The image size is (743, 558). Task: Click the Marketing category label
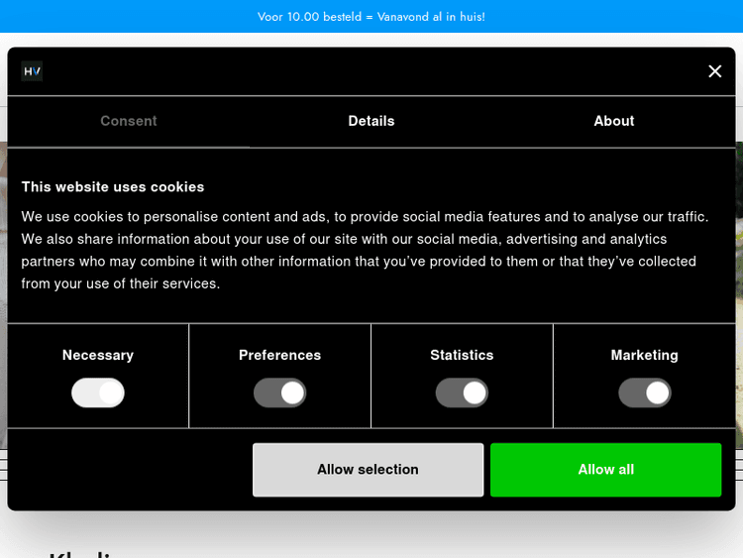tap(645, 355)
